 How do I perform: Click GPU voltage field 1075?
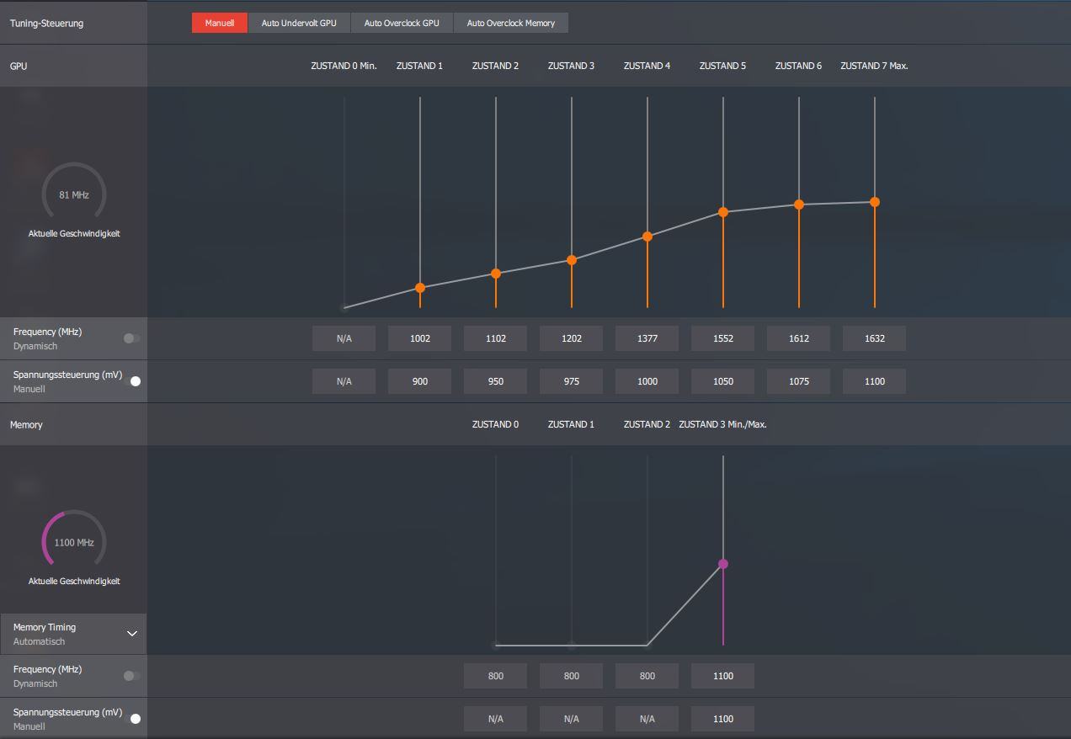pos(799,381)
